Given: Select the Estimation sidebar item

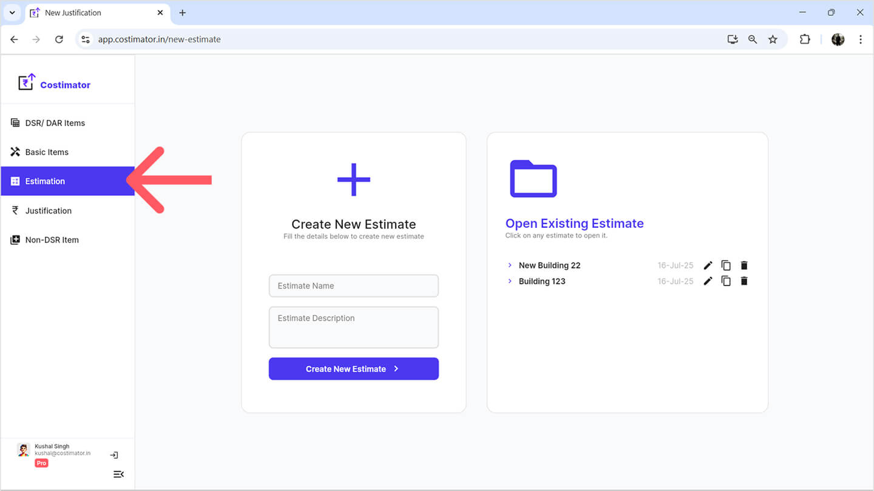Looking at the screenshot, I should tap(67, 181).
